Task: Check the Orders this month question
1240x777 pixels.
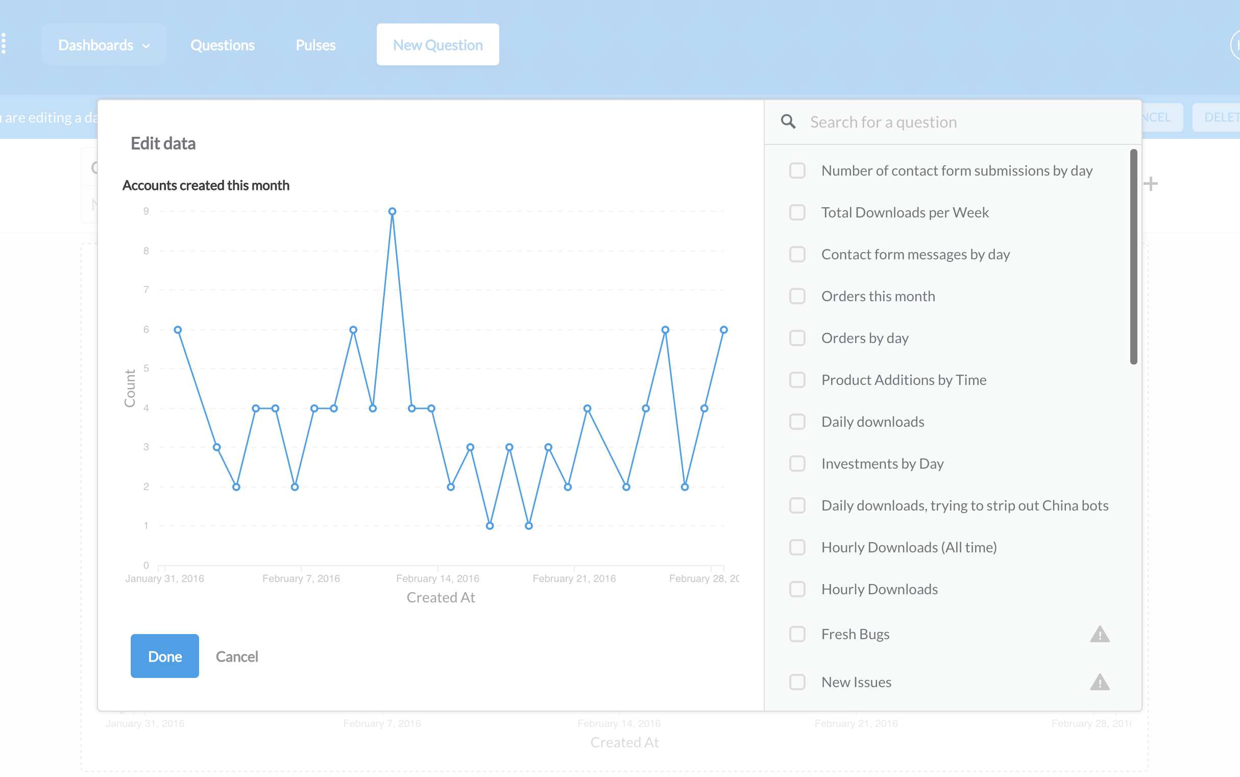Action: (x=797, y=296)
